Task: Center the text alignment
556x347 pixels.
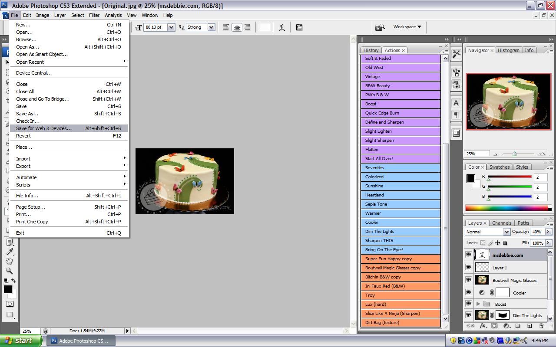Action: (237, 27)
